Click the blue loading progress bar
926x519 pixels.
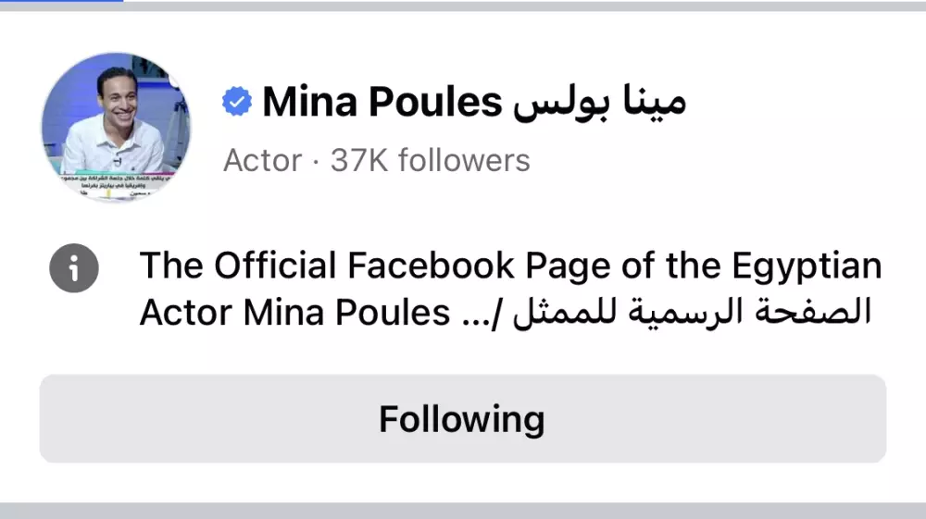pos(61,3)
